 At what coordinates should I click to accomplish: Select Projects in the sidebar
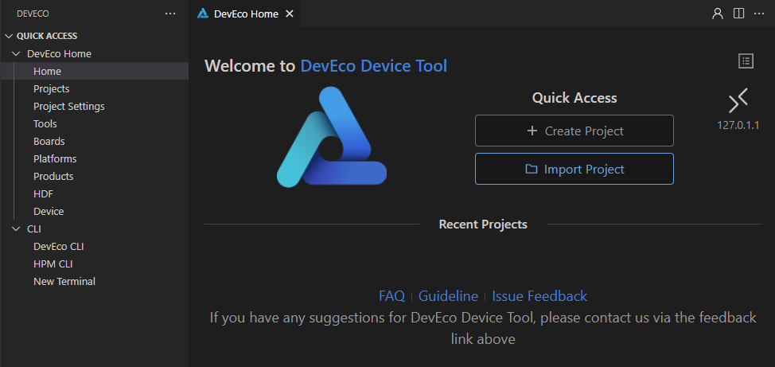[x=51, y=88]
